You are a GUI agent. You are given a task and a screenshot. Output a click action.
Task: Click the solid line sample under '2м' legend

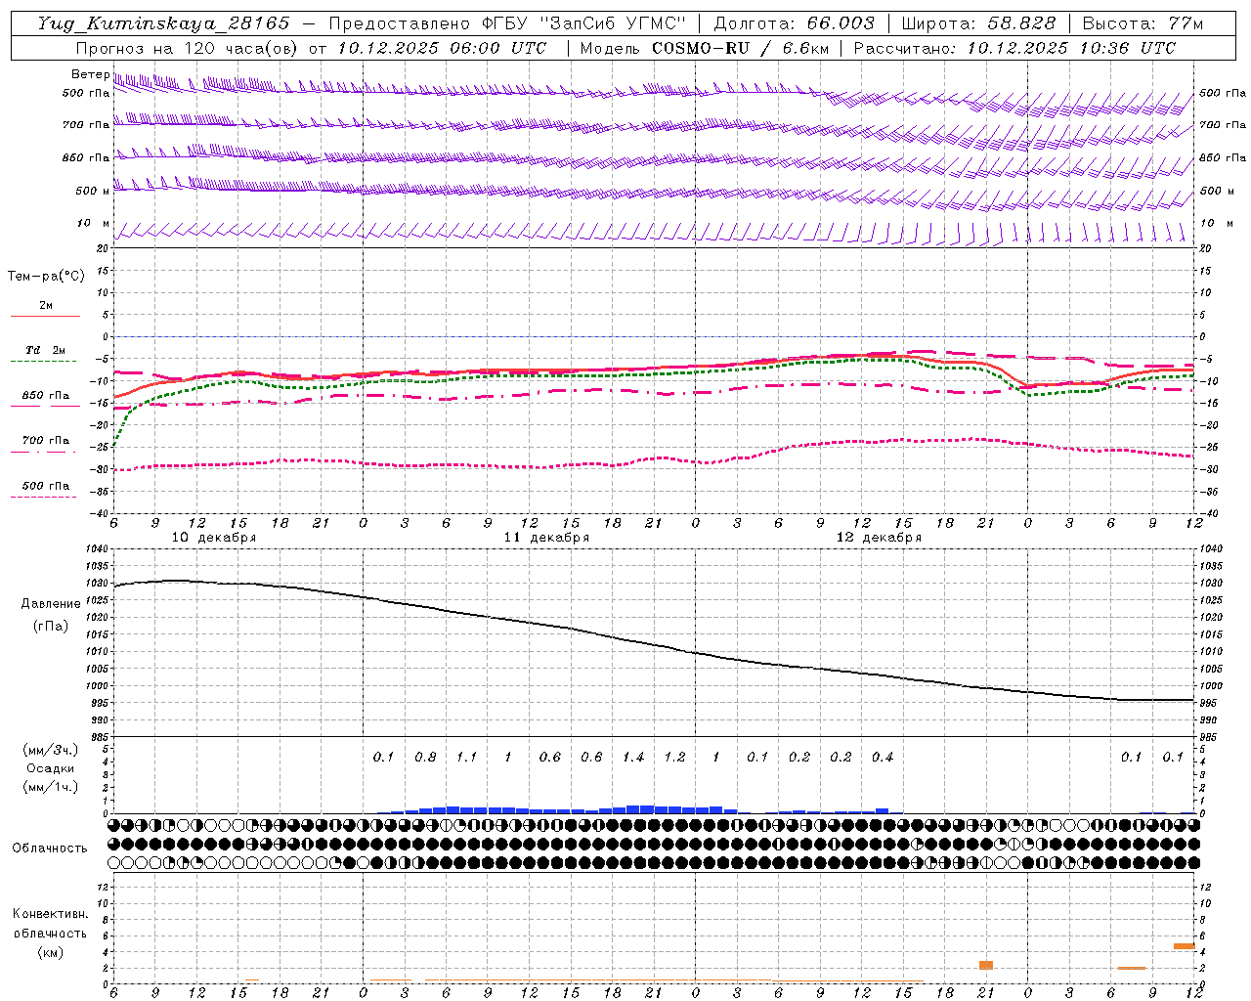(45, 316)
